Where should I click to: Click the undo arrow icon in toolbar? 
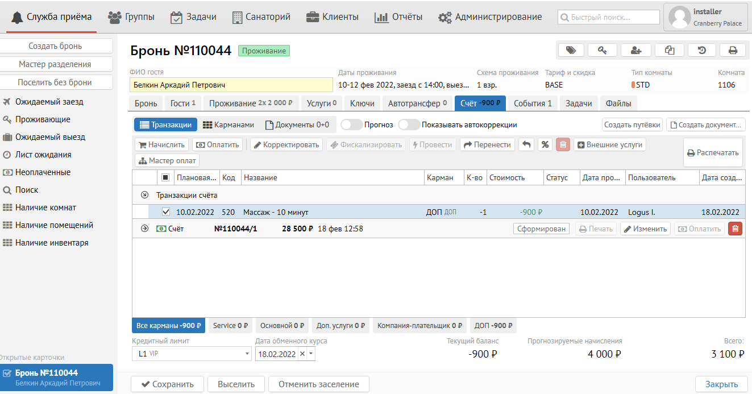coord(526,144)
